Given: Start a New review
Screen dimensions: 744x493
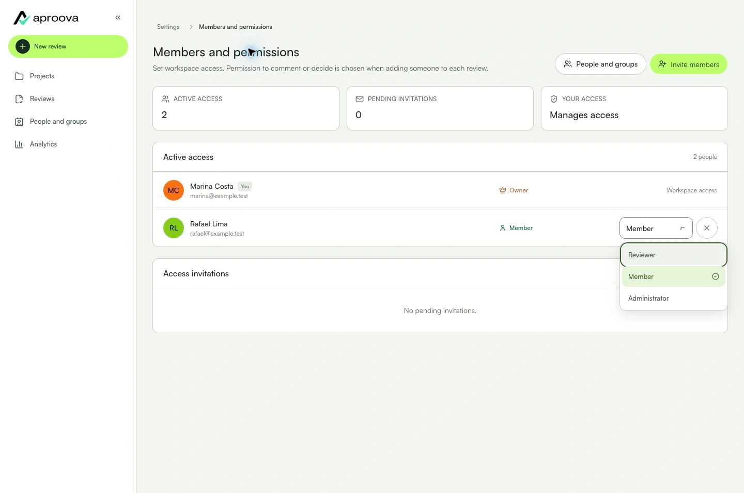Looking at the screenshot, I should tap(68, 46).
